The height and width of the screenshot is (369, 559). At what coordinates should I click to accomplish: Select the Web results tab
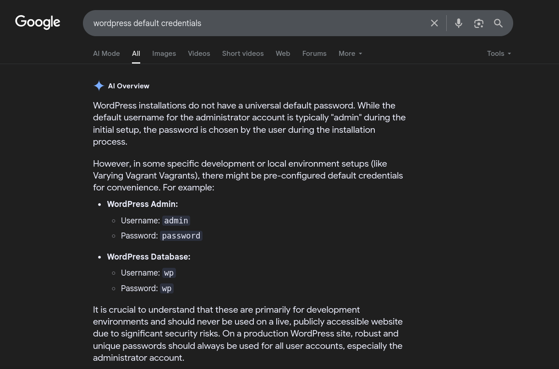[x=283, y=54]
